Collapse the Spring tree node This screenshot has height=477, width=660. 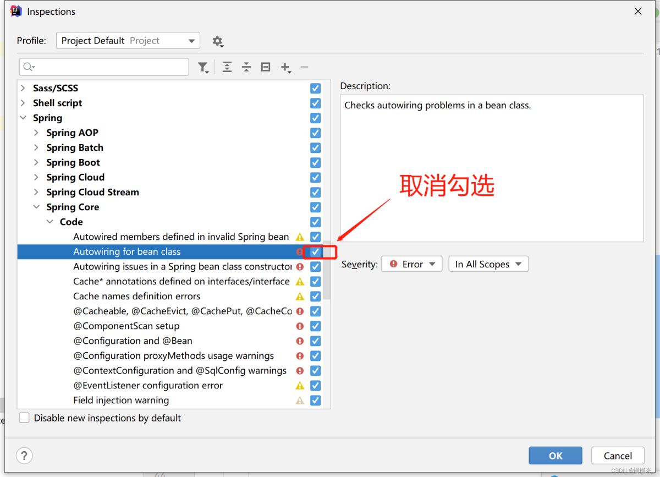[23, 118]
